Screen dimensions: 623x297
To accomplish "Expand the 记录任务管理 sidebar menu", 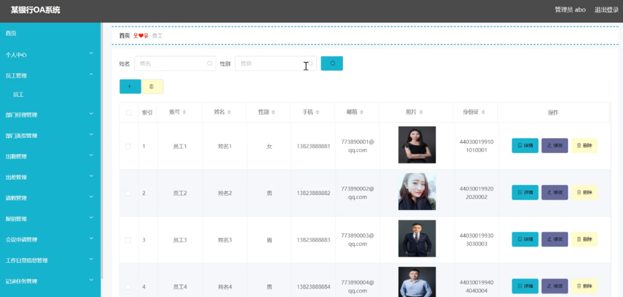I will coord(50,281).
